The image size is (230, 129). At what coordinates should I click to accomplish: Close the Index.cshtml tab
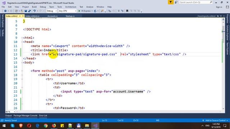23,16
